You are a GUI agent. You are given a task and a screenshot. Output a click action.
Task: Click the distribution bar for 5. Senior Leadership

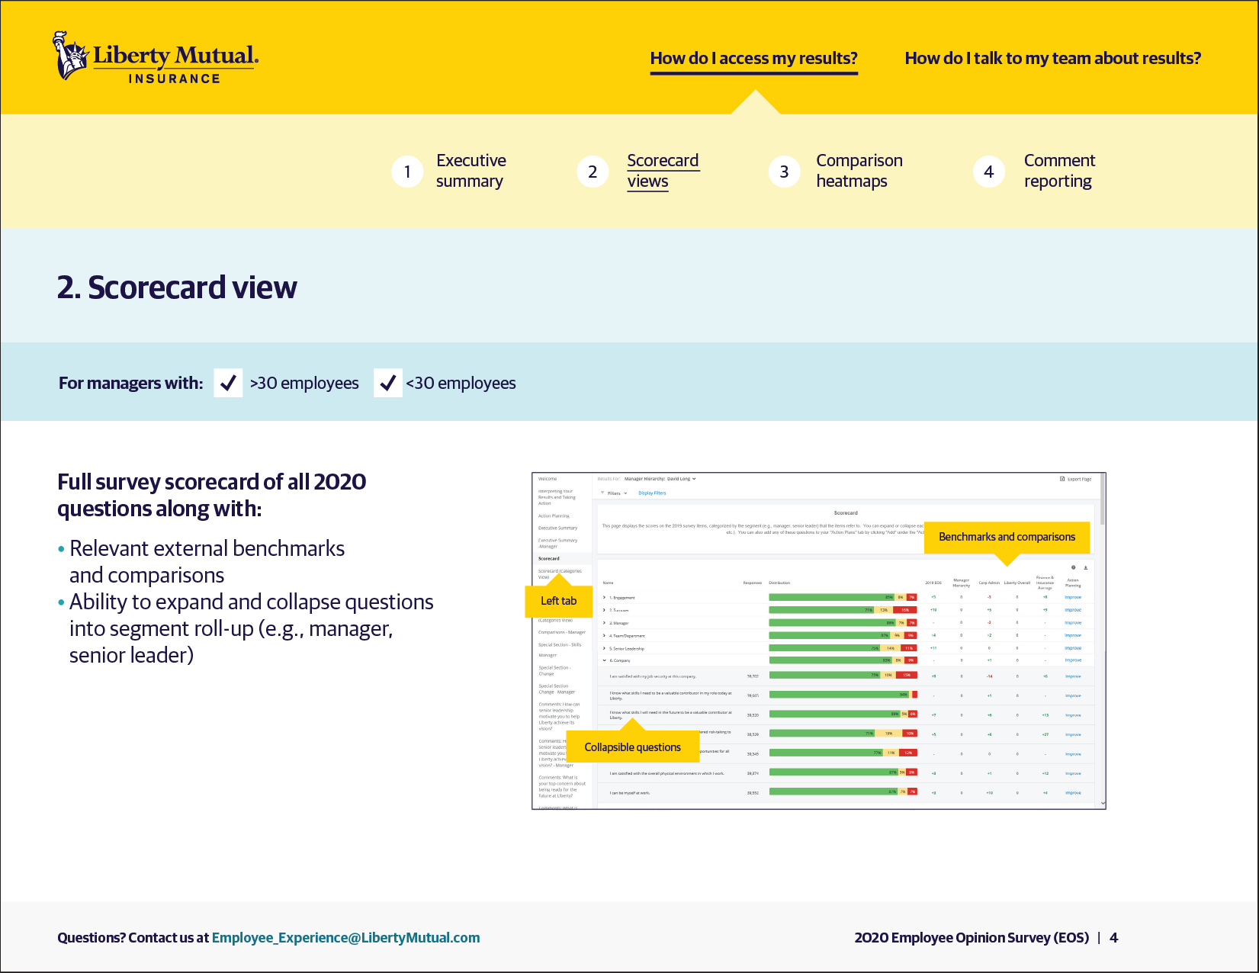tap(843, 648)
